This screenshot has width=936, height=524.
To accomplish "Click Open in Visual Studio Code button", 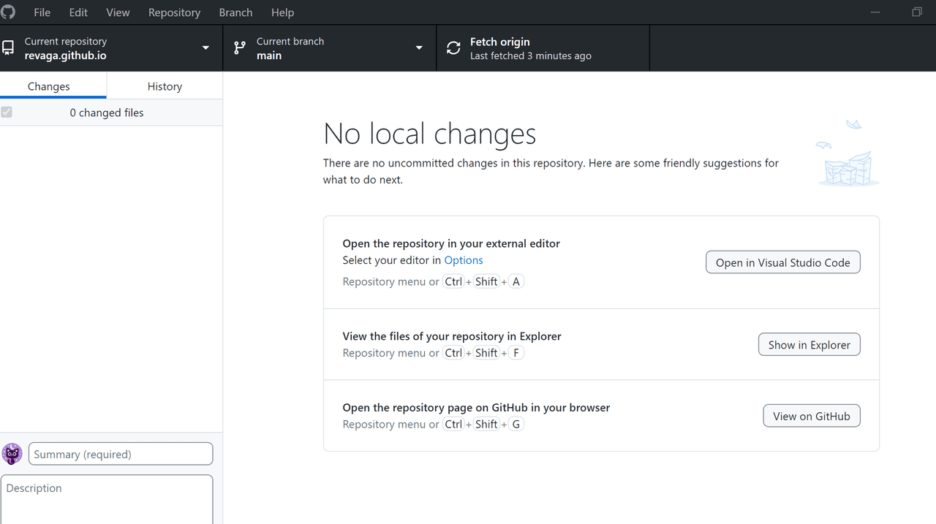I will pos(782,262).
